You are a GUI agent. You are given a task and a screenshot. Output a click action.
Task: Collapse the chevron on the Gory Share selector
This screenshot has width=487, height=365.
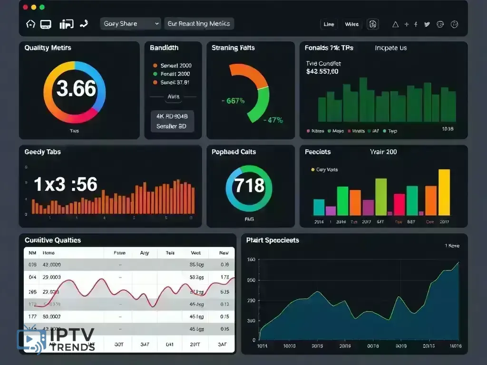pos(156,23)
